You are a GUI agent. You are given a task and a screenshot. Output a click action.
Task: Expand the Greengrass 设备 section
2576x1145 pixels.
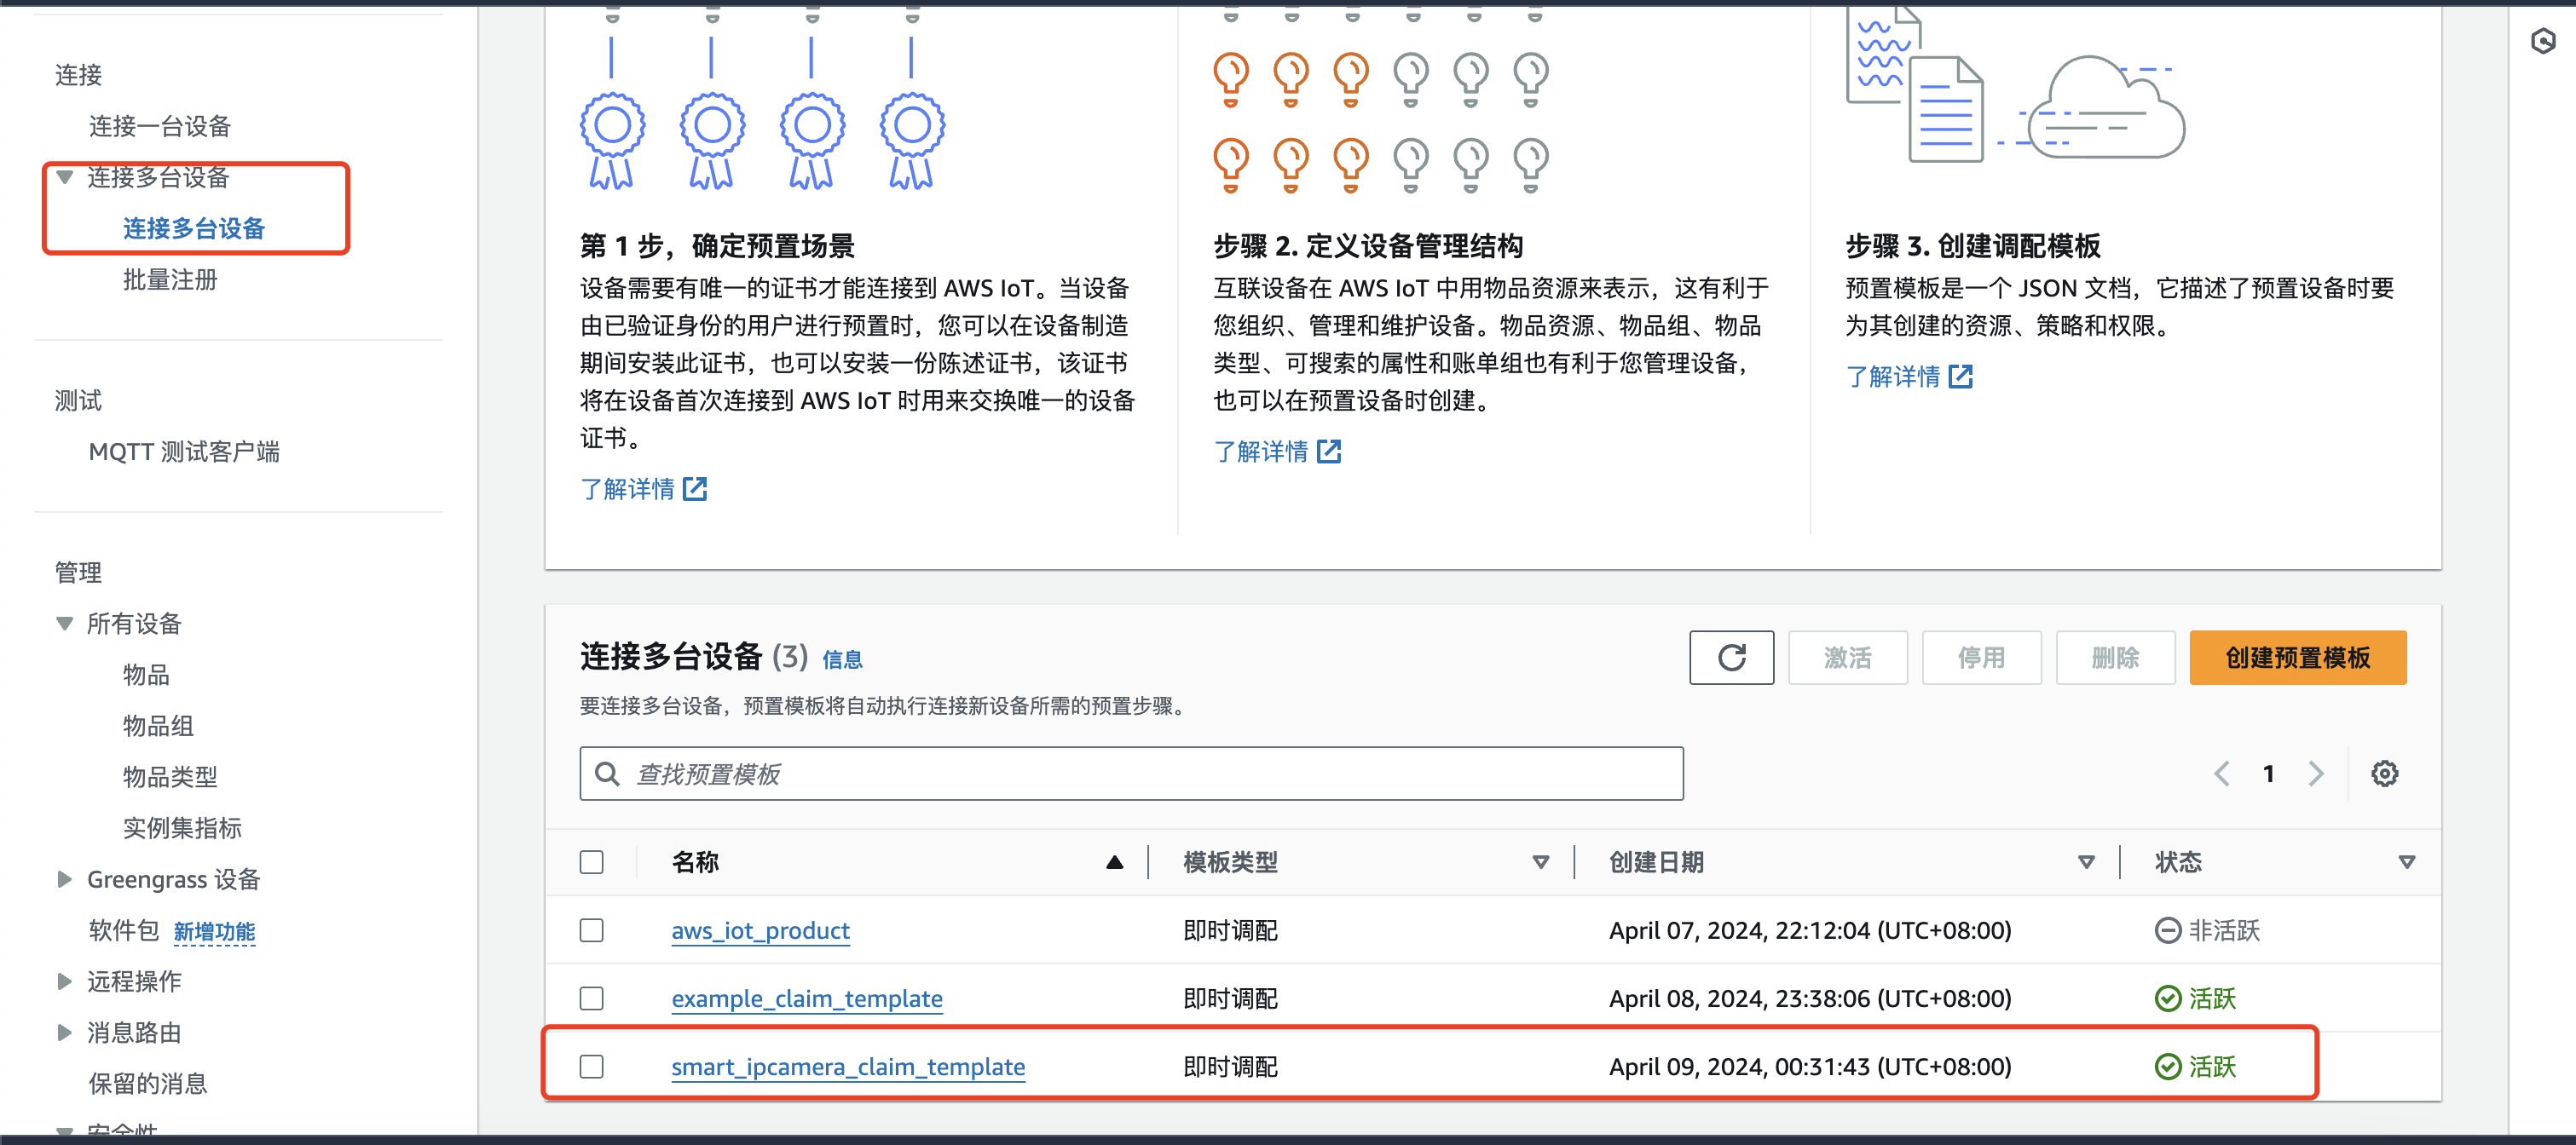click(x=65, y=879)
